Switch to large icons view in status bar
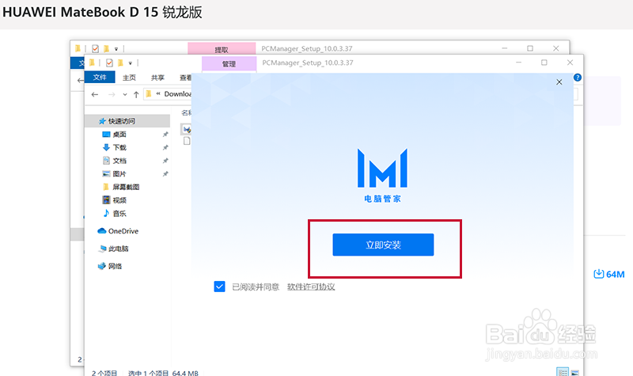This screenshot has width=633, height=376. click(575, 372)
